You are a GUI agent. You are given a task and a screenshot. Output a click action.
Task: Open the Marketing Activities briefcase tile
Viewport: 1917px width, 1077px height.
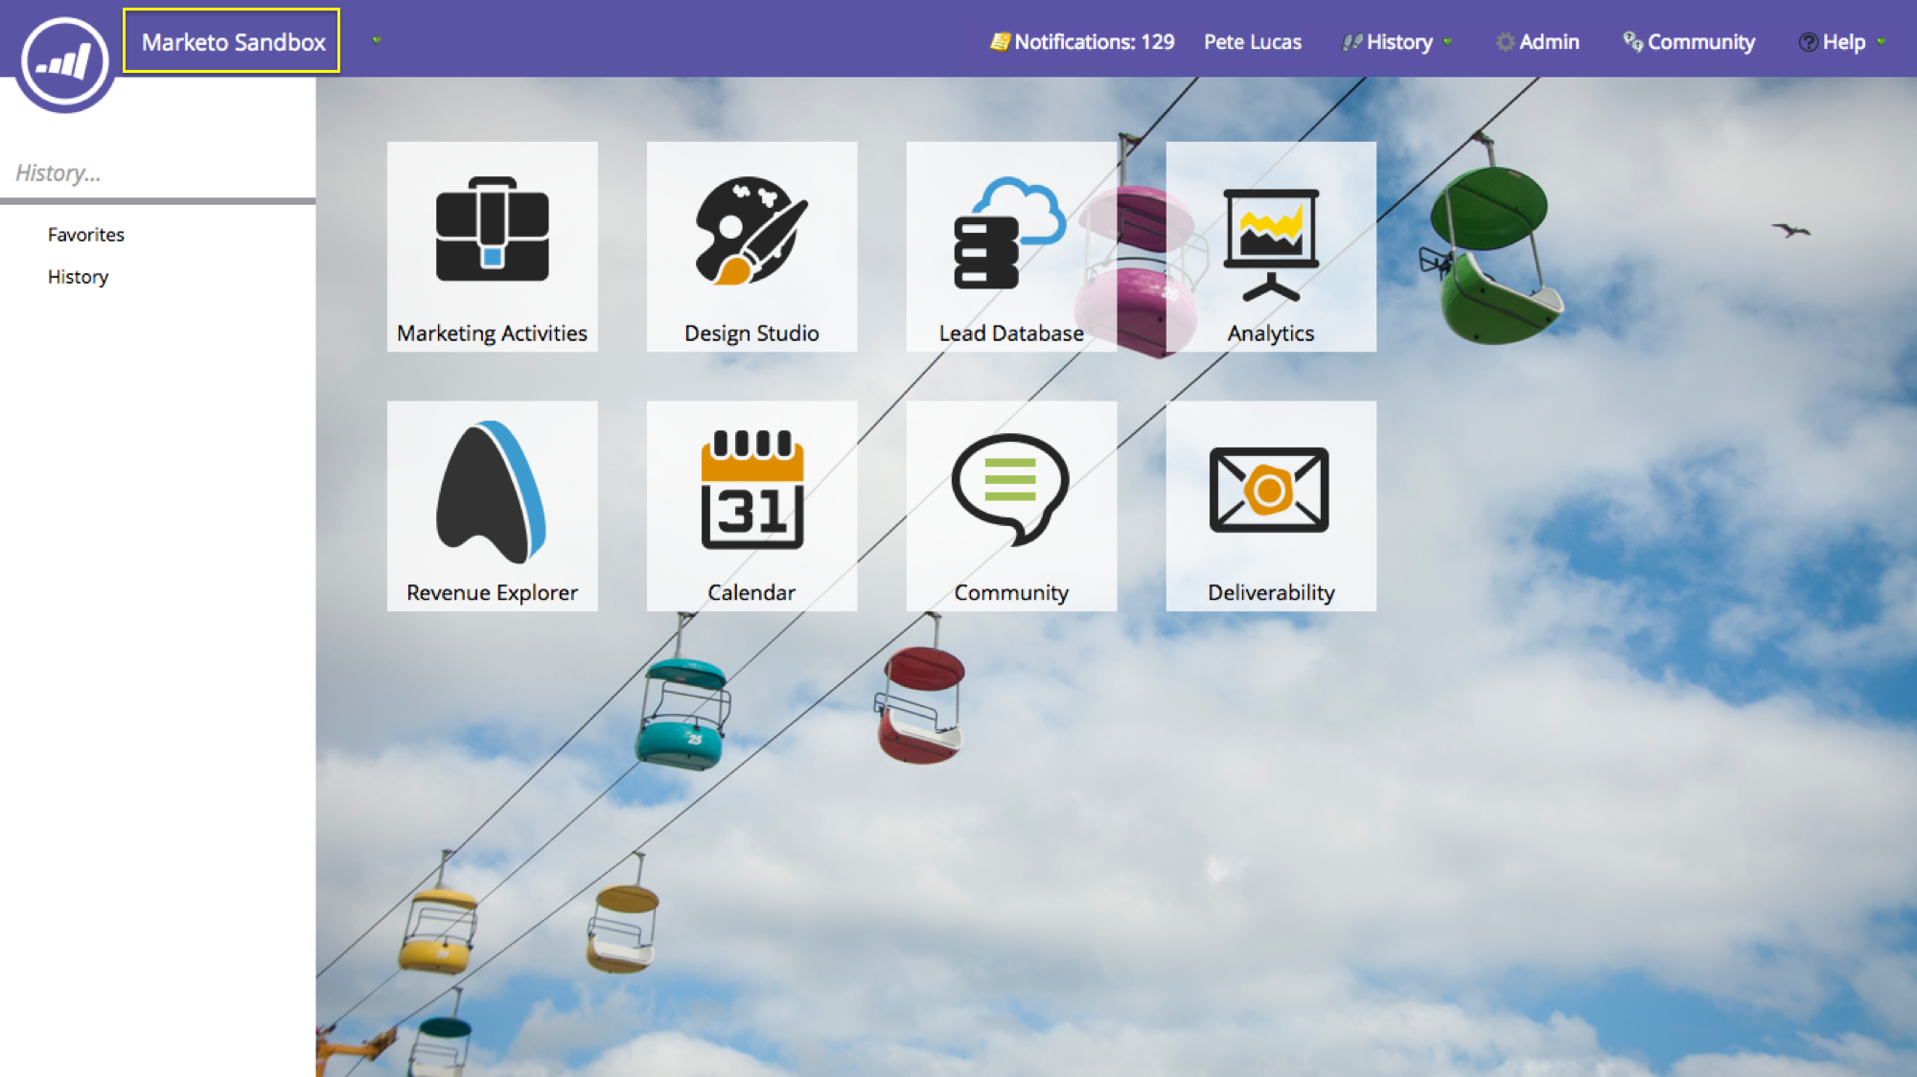492,246
